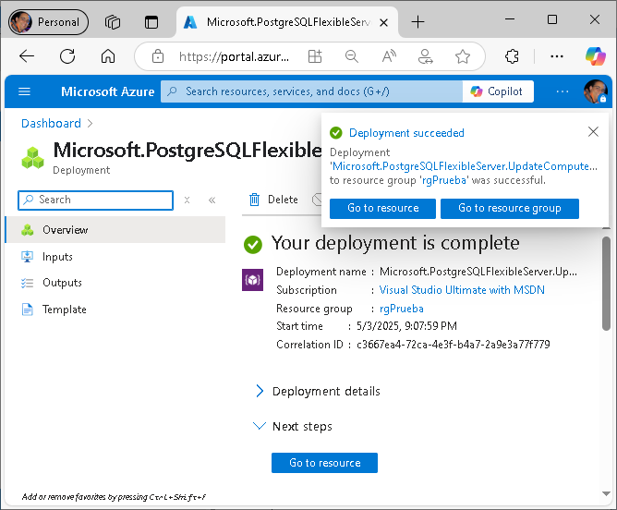
Task: Click Go to resource group button
Action: (x=510, y=208)
